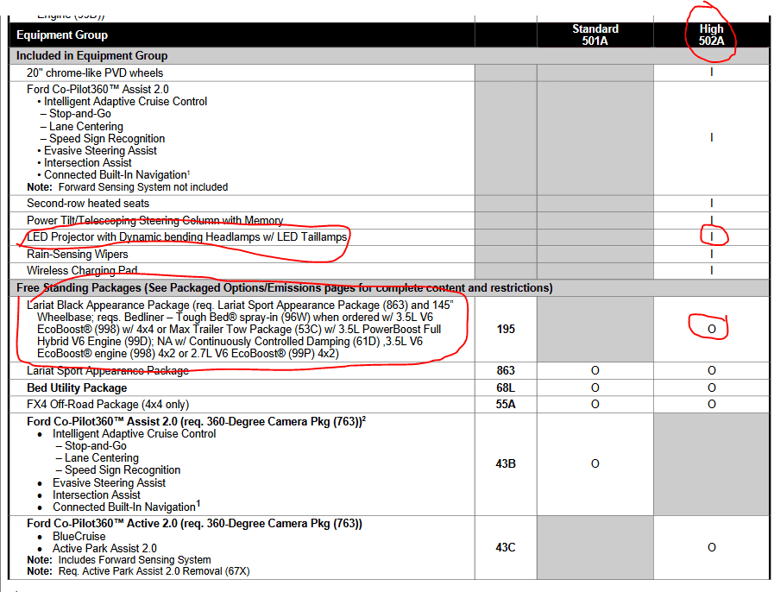The width and height of the screenshot is (774, 592).
Task: Select the 'Bed Utility Package' row label
Action: [77, 388]
